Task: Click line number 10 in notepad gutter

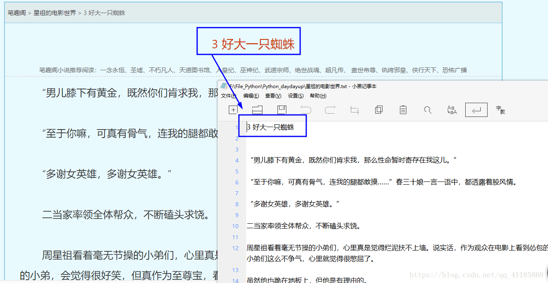Action: pos(236,226)
